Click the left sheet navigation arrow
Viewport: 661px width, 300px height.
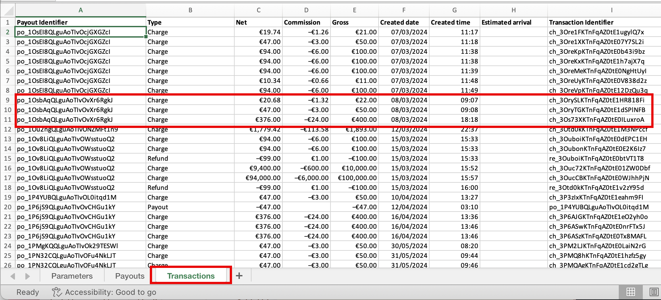[13, 276]
